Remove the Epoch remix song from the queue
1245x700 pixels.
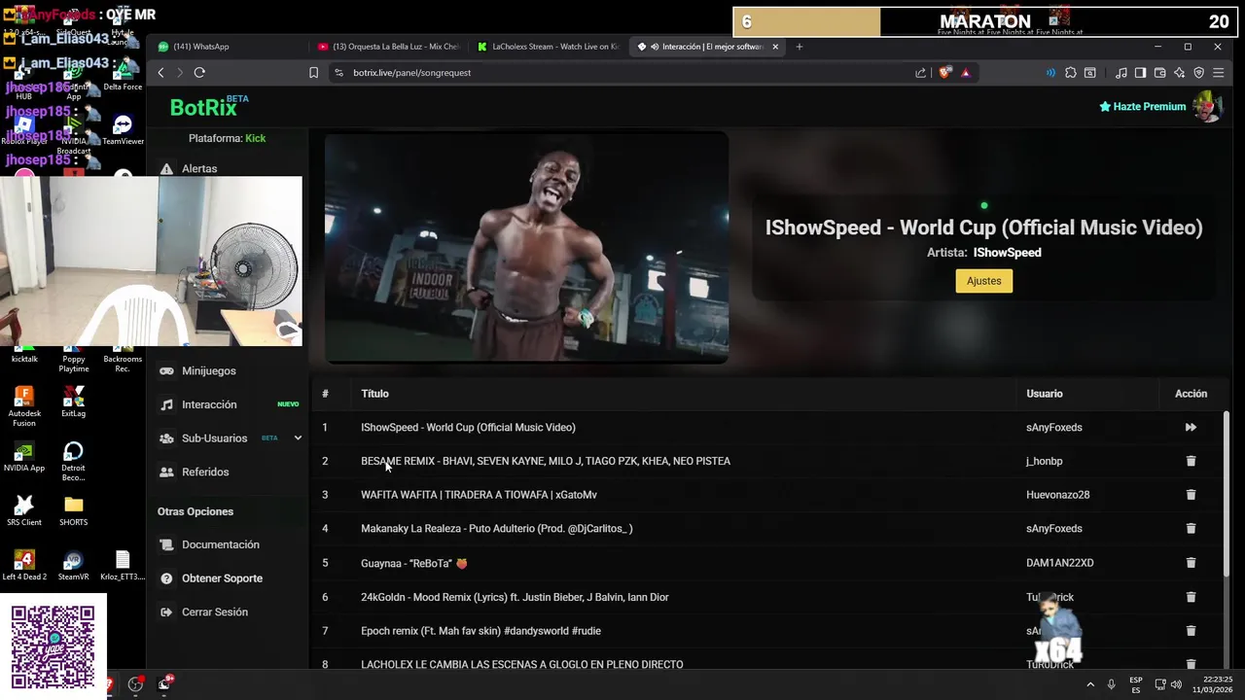[1191, 631]
